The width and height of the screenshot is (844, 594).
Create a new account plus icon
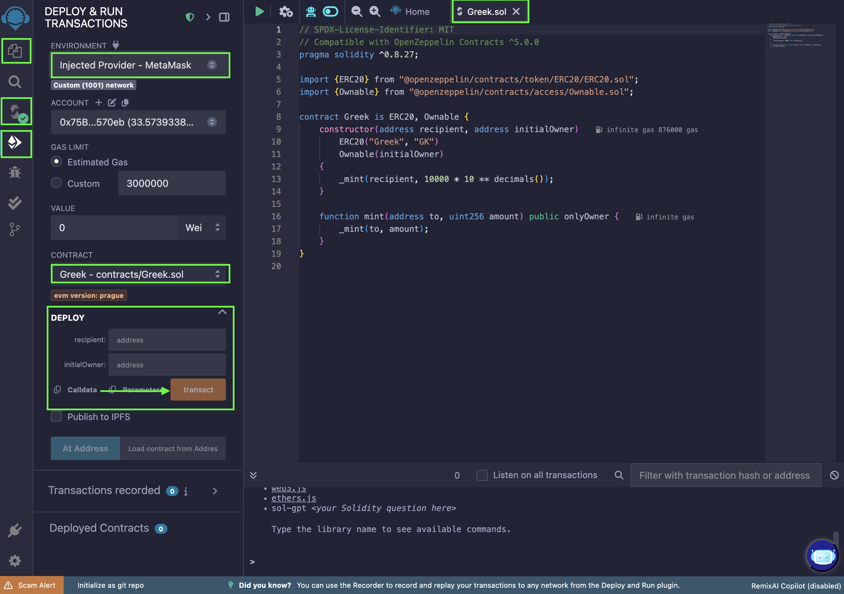point(98,102)
